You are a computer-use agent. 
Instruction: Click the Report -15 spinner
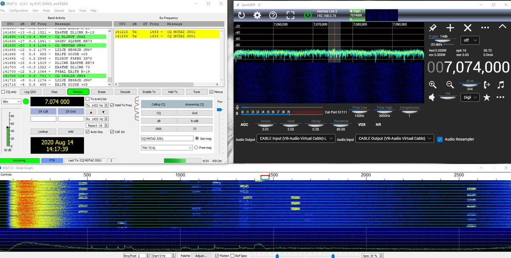(x=97, y=125)
